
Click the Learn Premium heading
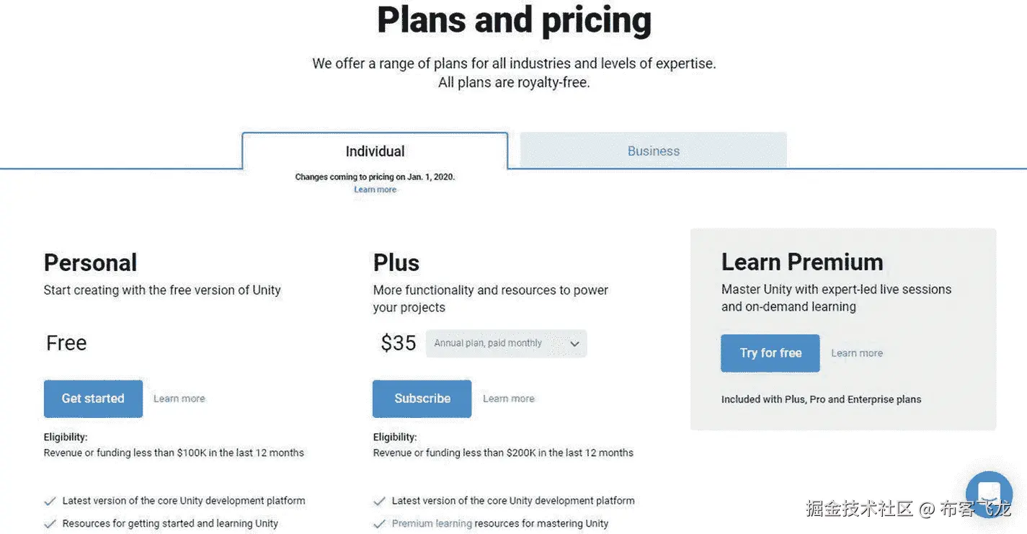(801, 262)
